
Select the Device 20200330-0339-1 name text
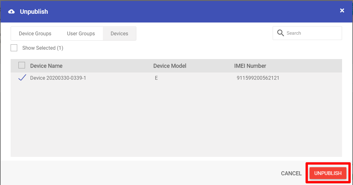coord(58,78)
